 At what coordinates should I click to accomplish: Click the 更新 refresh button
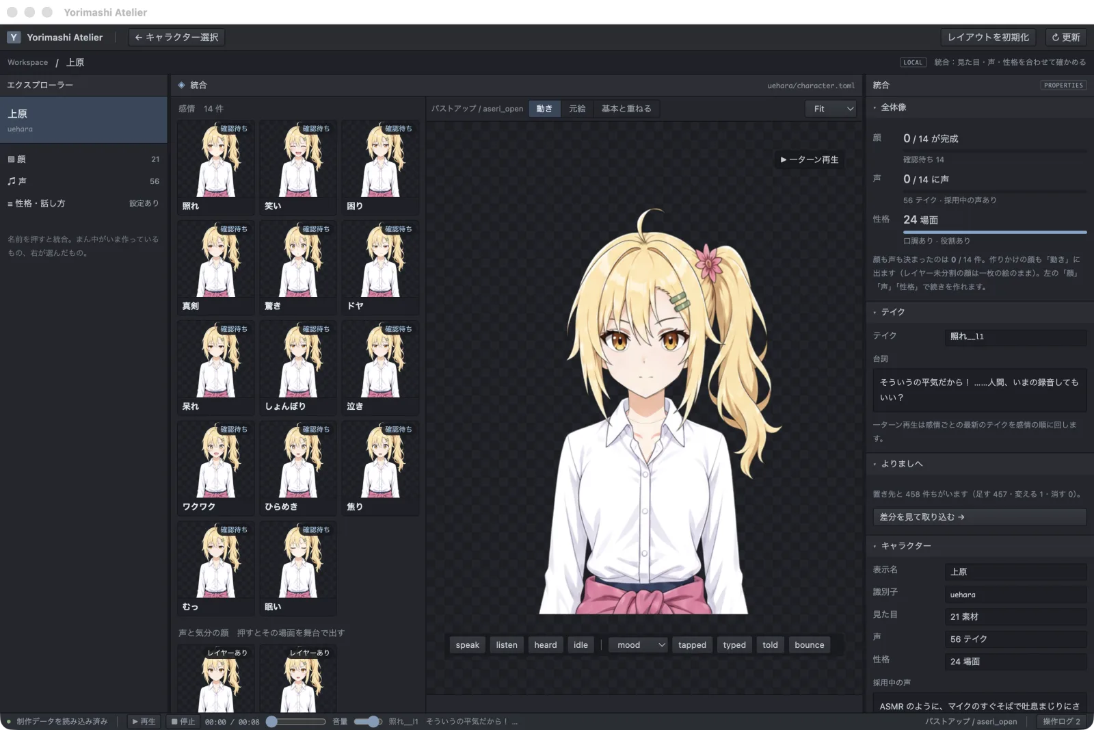[x=1066, y=37]
